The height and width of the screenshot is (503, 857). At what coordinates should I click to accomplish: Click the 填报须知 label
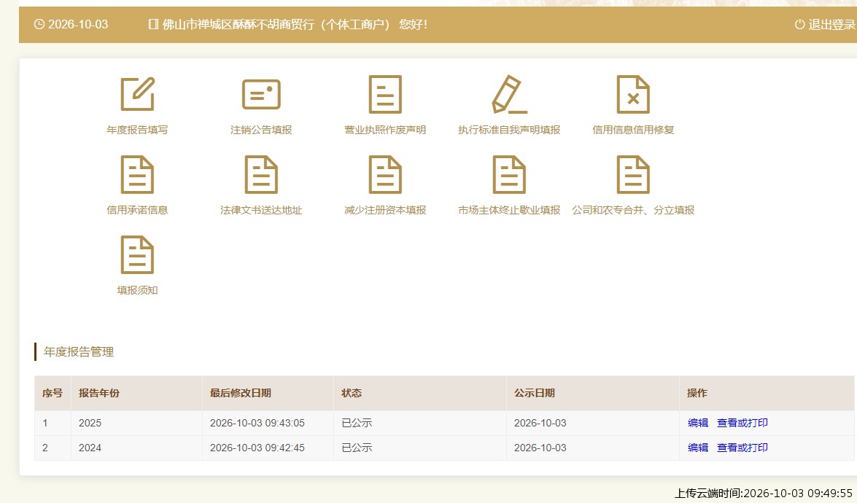[x=137, y=291]
